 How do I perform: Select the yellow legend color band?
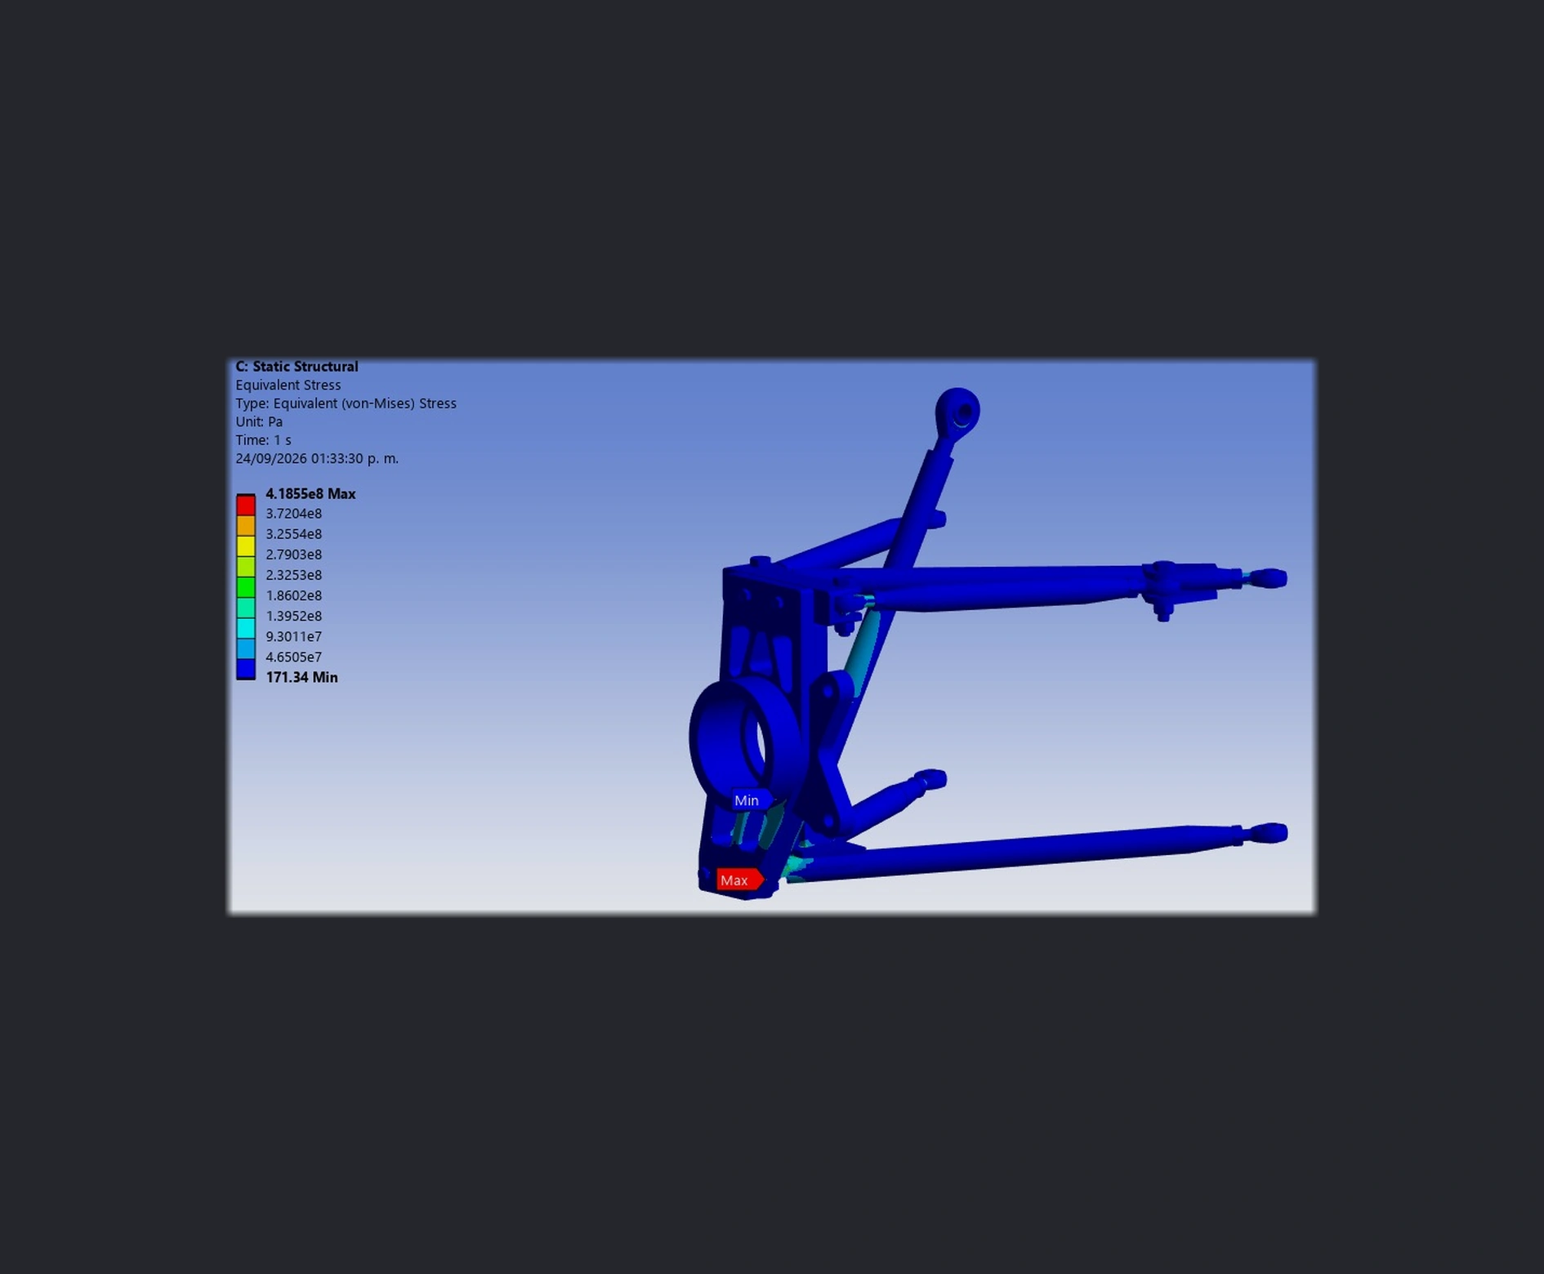tap(246, 546)
